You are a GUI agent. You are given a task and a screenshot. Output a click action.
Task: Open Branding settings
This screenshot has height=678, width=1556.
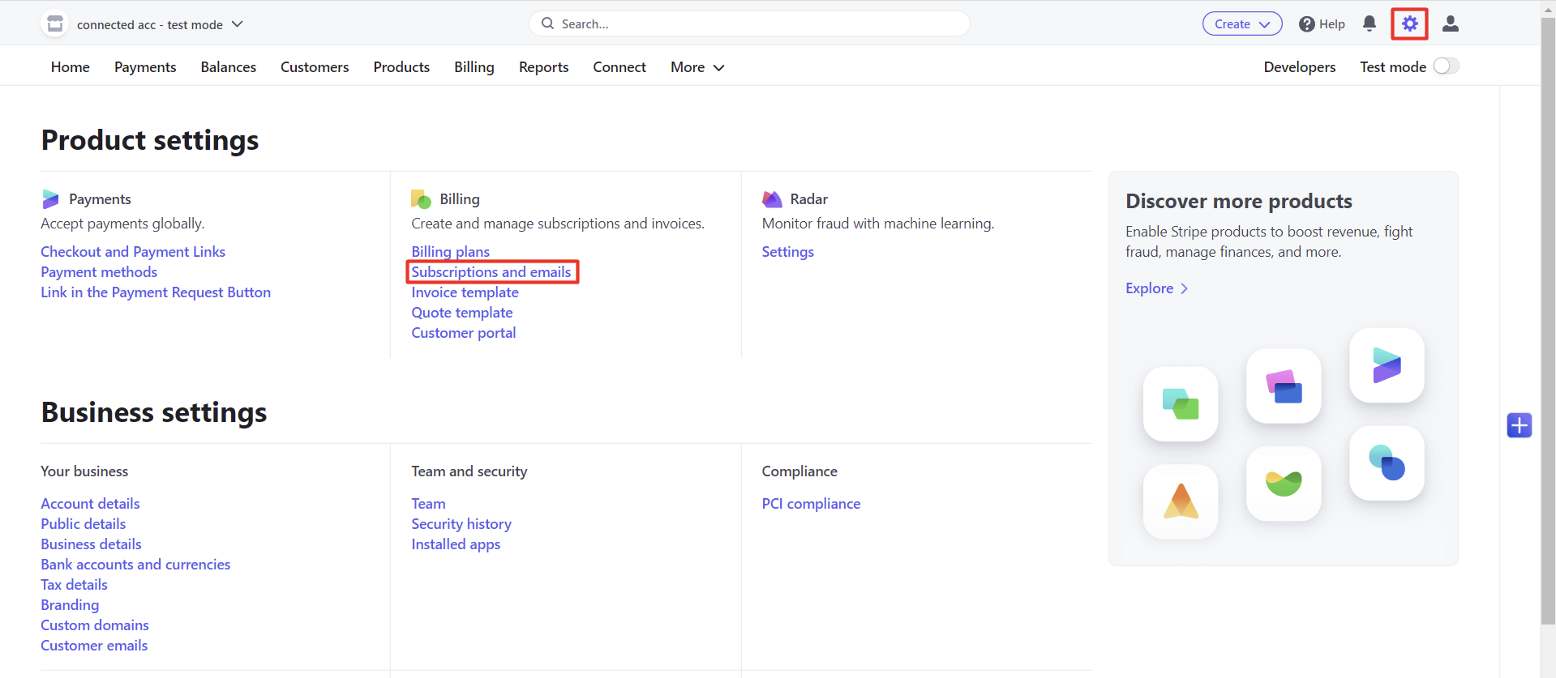70,605
